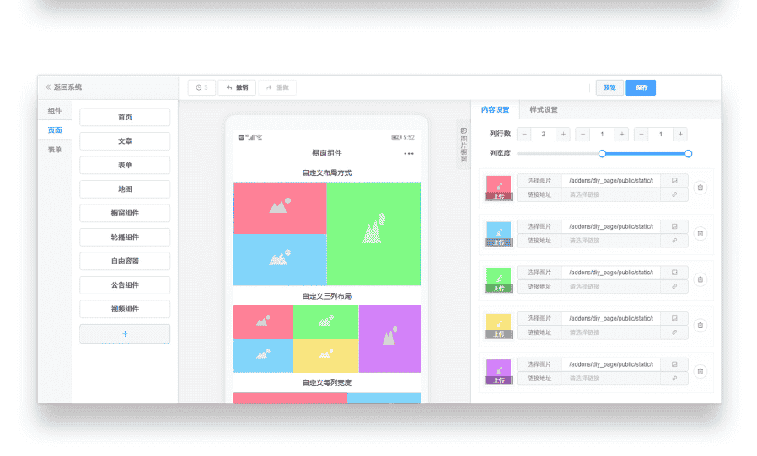The image size is (757, 456).
Task: Select the large green tile in the first showcase
Action: pos(373,234)
